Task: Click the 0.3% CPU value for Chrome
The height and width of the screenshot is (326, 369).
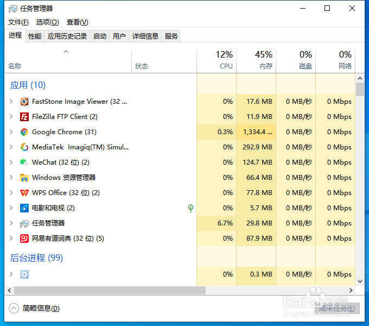Action: click(217, 132)
